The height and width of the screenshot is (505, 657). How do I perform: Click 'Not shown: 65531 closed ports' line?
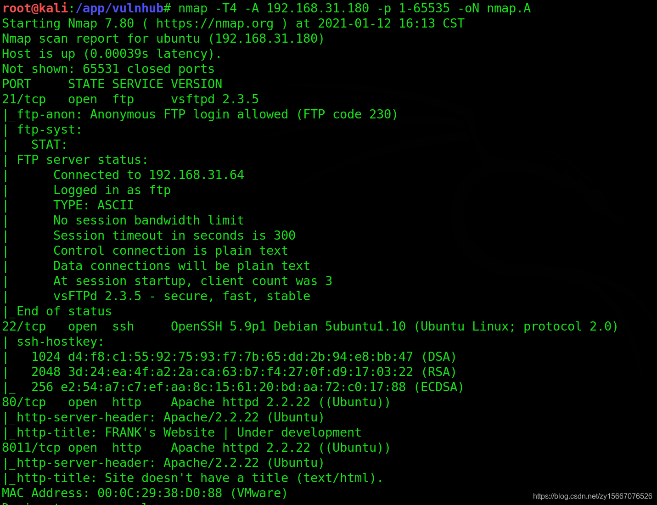pos(108,69)
